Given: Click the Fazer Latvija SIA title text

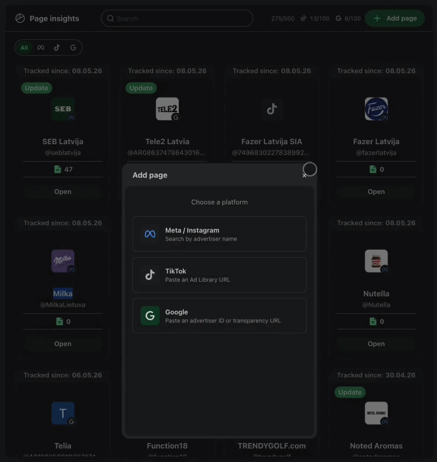Looking at the screenshot, I should [271, 142].
